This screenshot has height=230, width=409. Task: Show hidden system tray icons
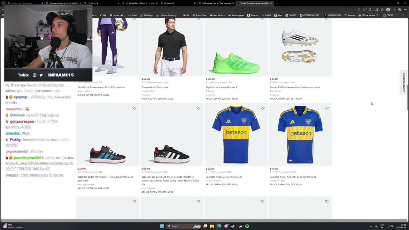coord(371,226)
